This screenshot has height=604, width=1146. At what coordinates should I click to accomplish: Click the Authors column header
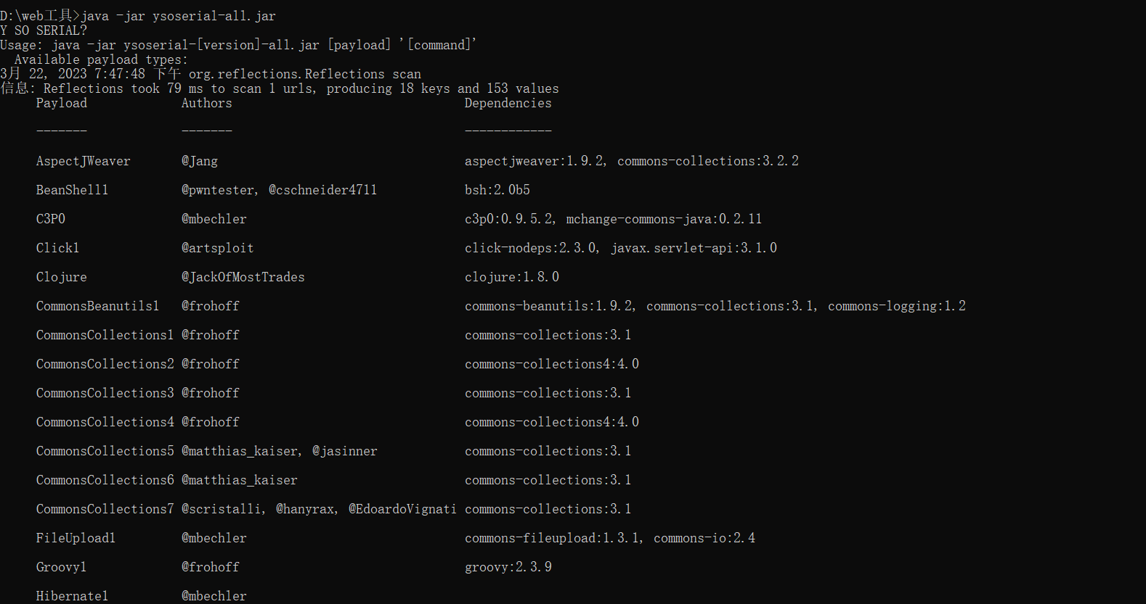[x=206, y=103]
